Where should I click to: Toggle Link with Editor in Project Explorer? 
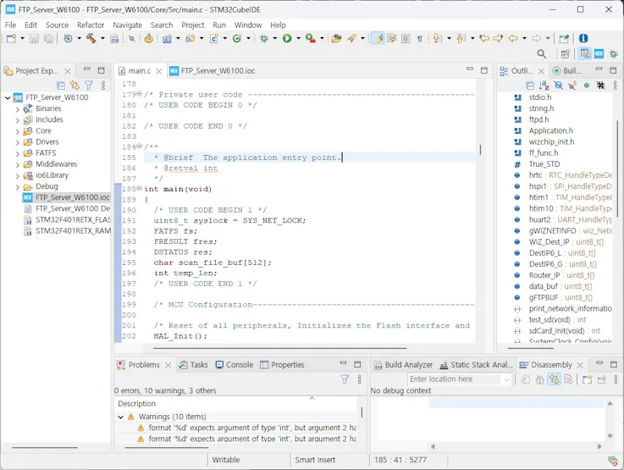click(x=75, y=86)
